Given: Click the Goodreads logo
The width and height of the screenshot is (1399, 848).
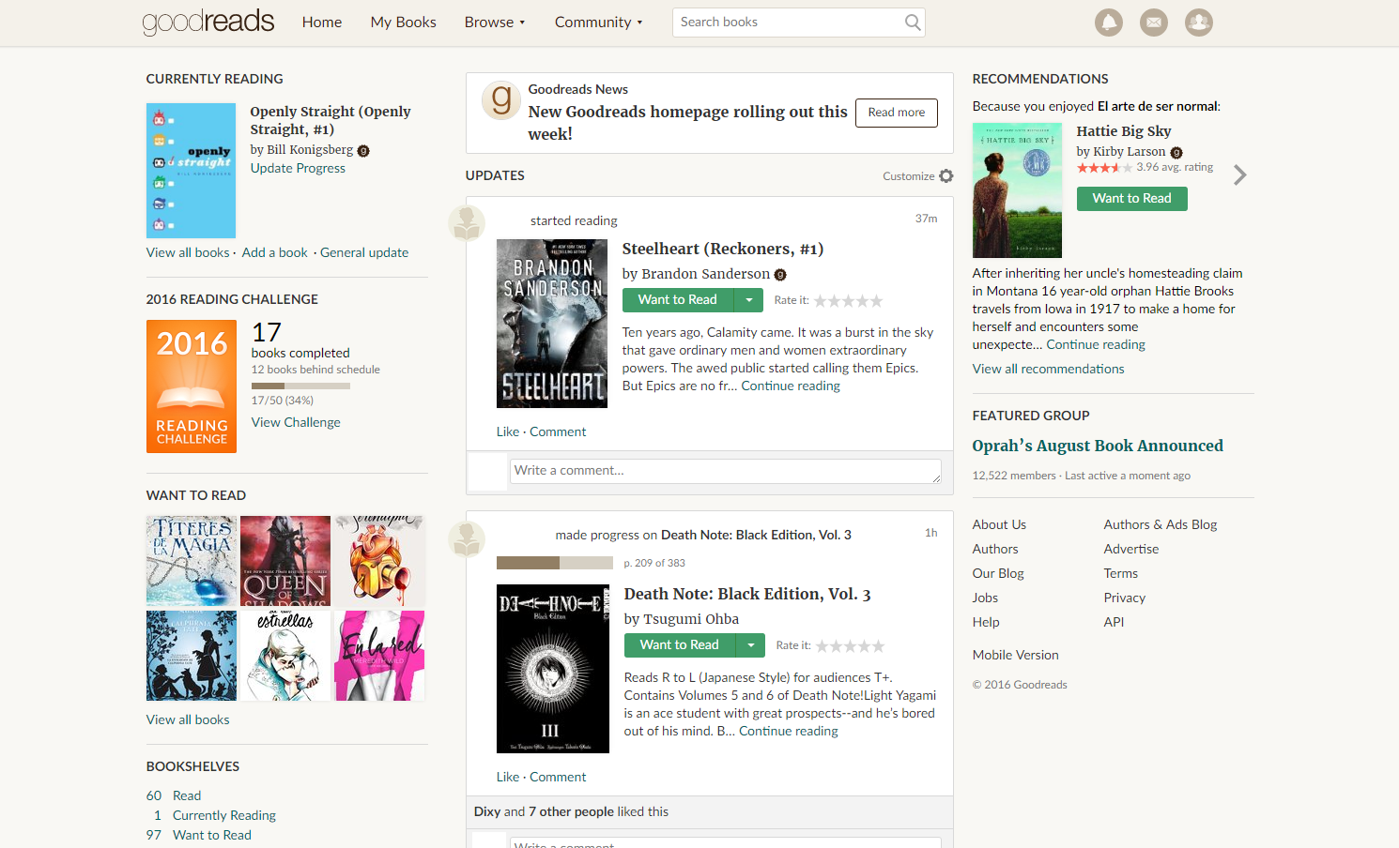Looking at the screenshot, I should tap(208, 22).
